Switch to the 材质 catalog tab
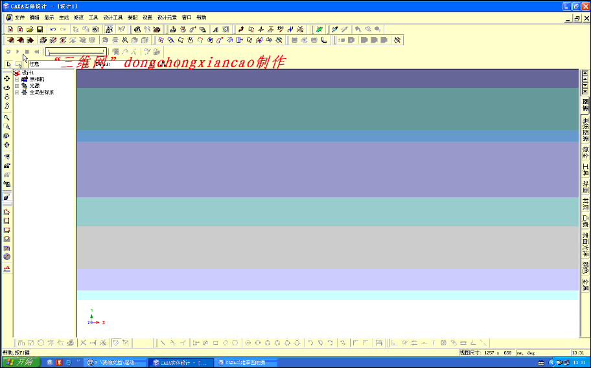The width and height of the screenshot is (591, 368). click(x=585, y=204)
